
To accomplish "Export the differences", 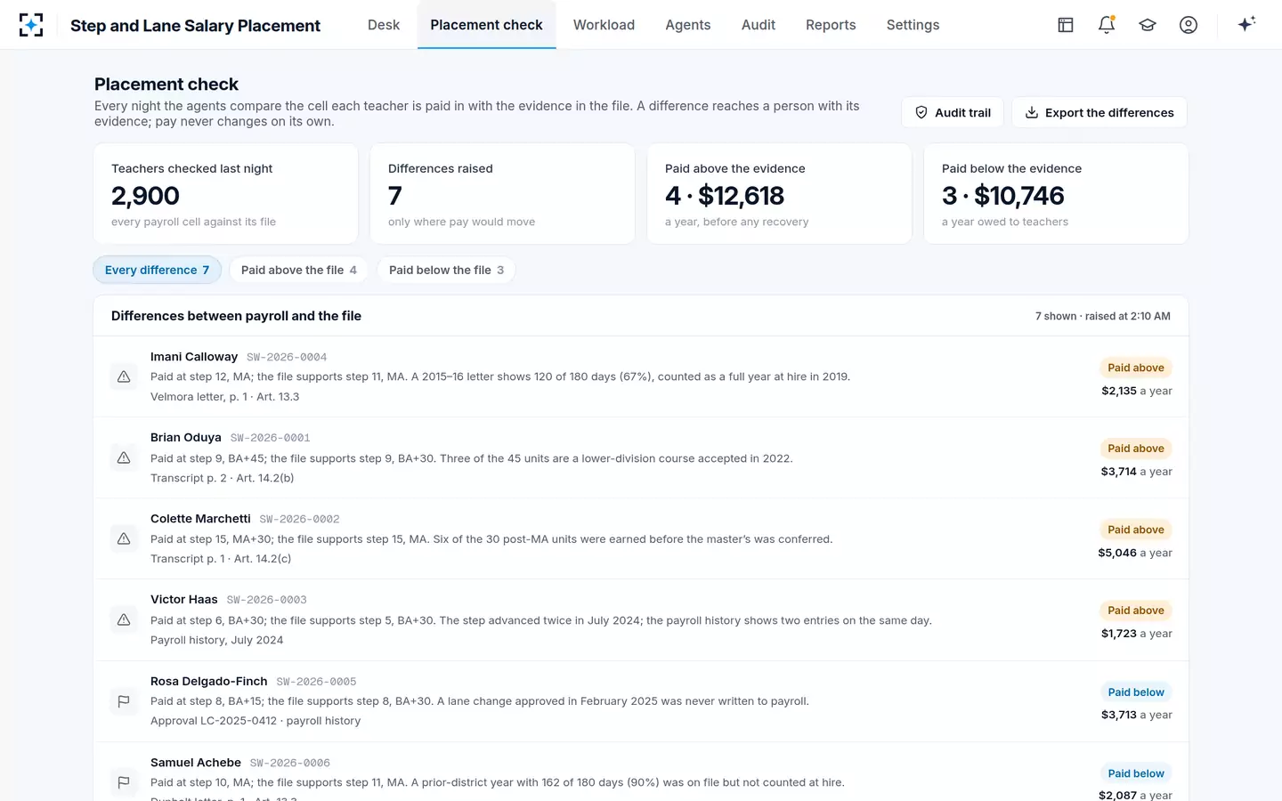I will tap(1099, 112).
